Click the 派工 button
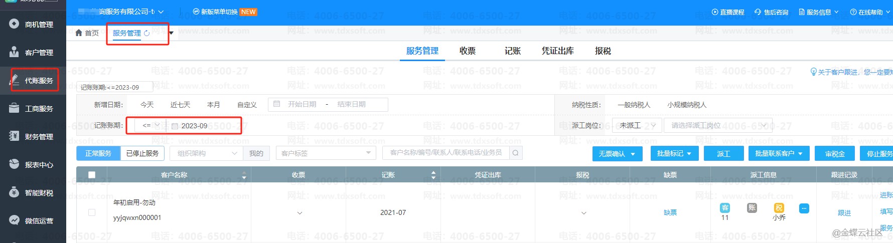The width and height of the screenshot is (893, 243). 723,154
